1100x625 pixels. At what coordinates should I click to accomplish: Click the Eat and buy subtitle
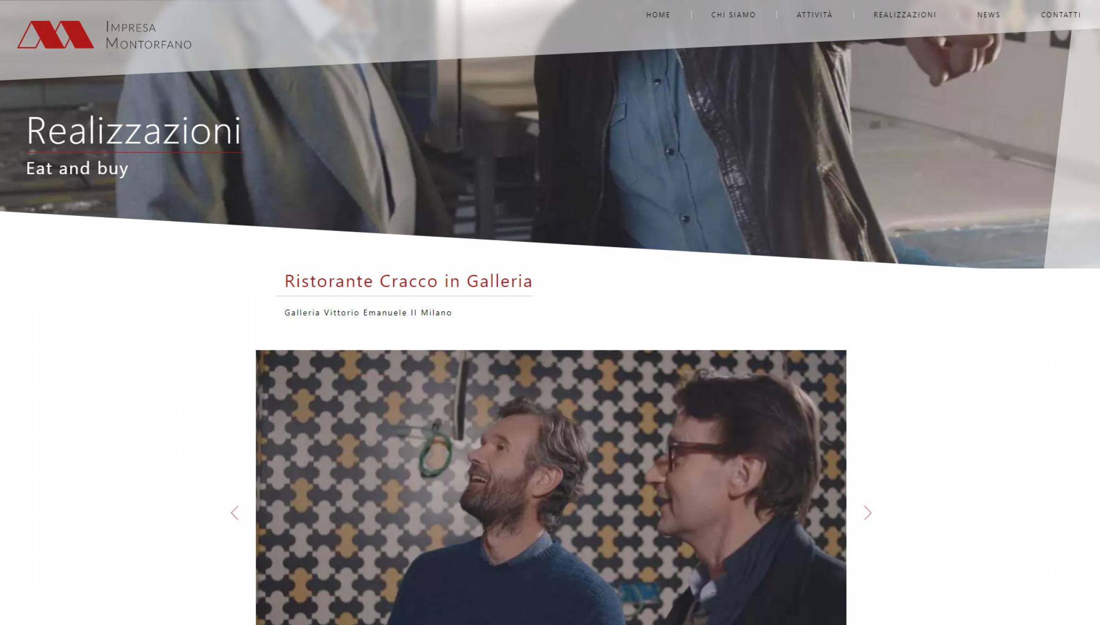pyautogui.click(x=77, y=169)
